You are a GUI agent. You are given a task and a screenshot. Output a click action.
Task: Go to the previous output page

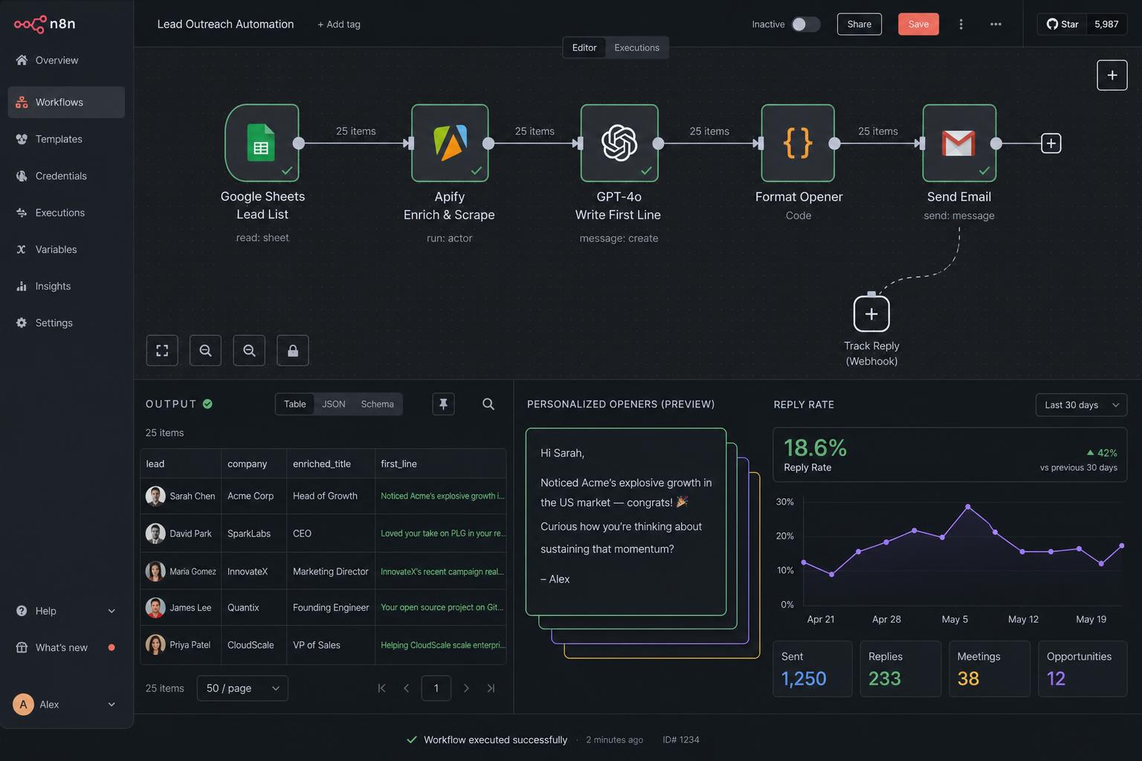point(406,688)
